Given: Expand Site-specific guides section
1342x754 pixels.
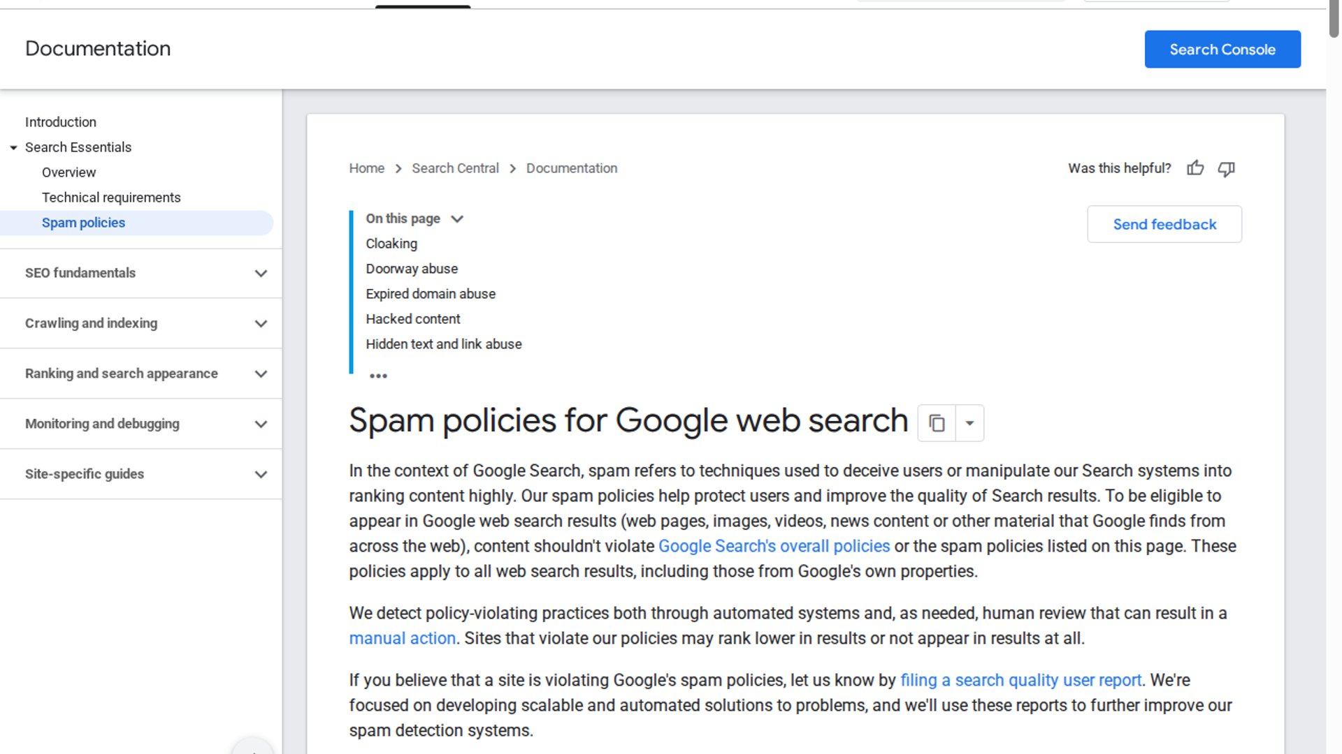Looking at the screenshot, I should tap(261, 475).
